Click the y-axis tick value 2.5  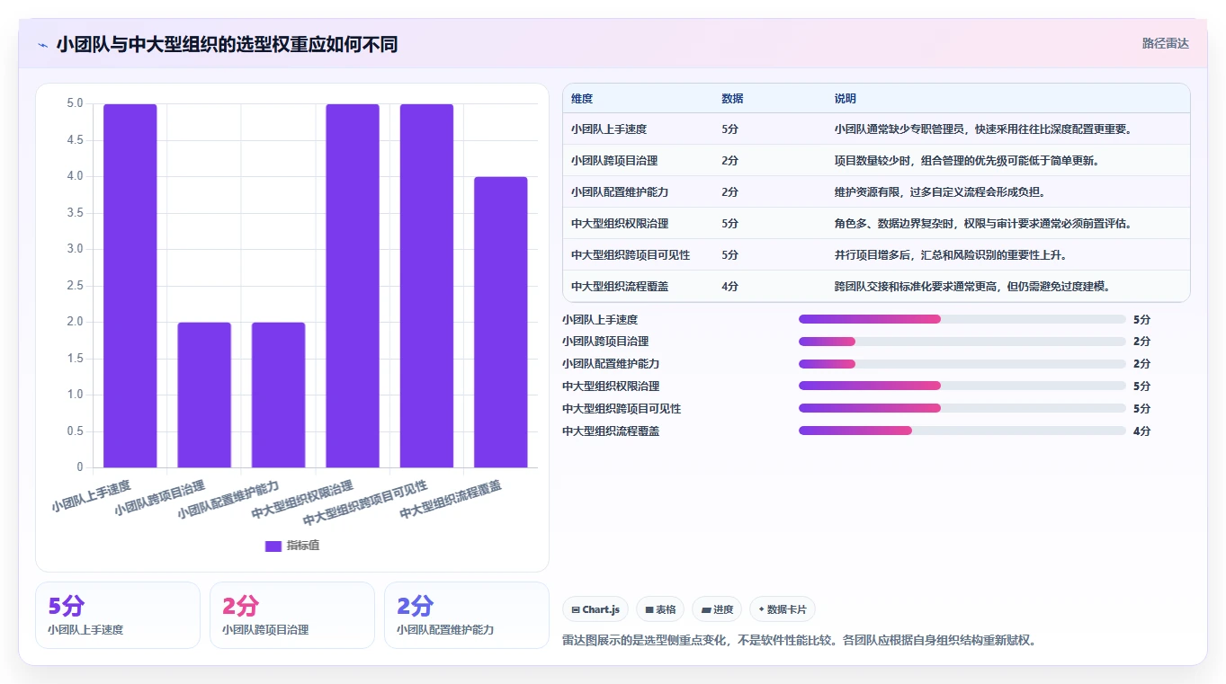(x=75, y=286)
